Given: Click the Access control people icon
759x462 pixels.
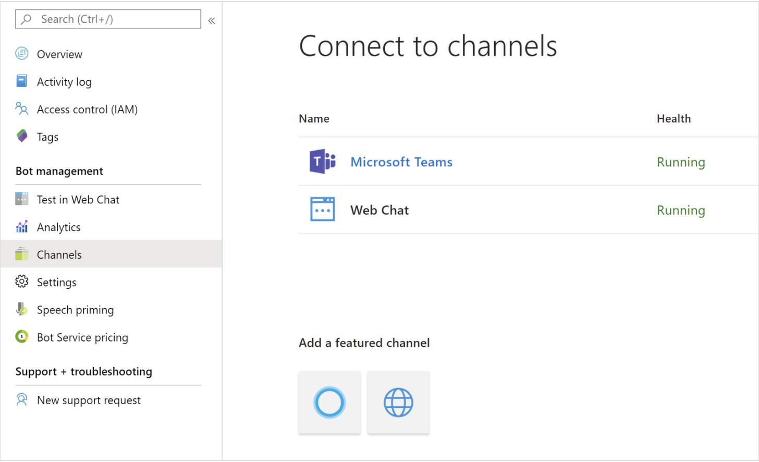Looking at the screenshot, I should [22, 108].
